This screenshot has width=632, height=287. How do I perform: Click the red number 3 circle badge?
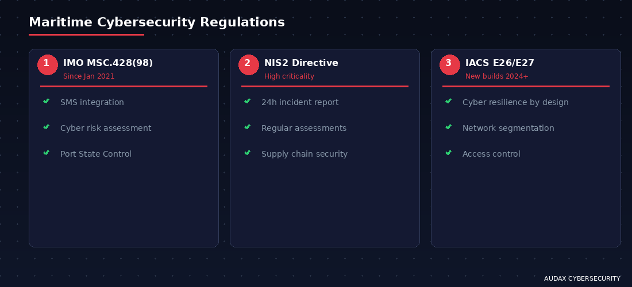pos(450,65)
